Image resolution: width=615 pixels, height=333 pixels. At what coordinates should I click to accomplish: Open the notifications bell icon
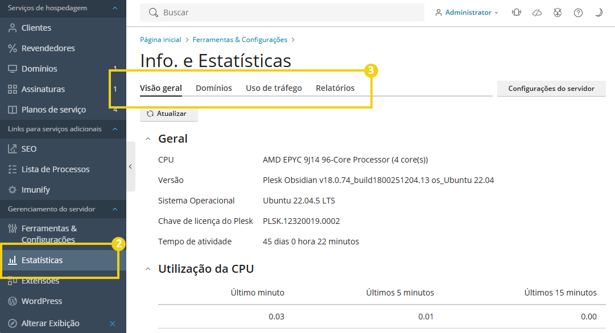point(516,12)
